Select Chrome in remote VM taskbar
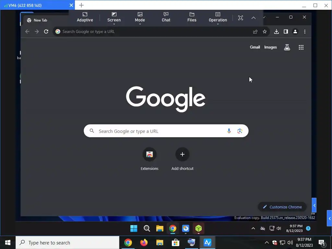The height and width of the screenshot is (249, 332). coord(173,229)
